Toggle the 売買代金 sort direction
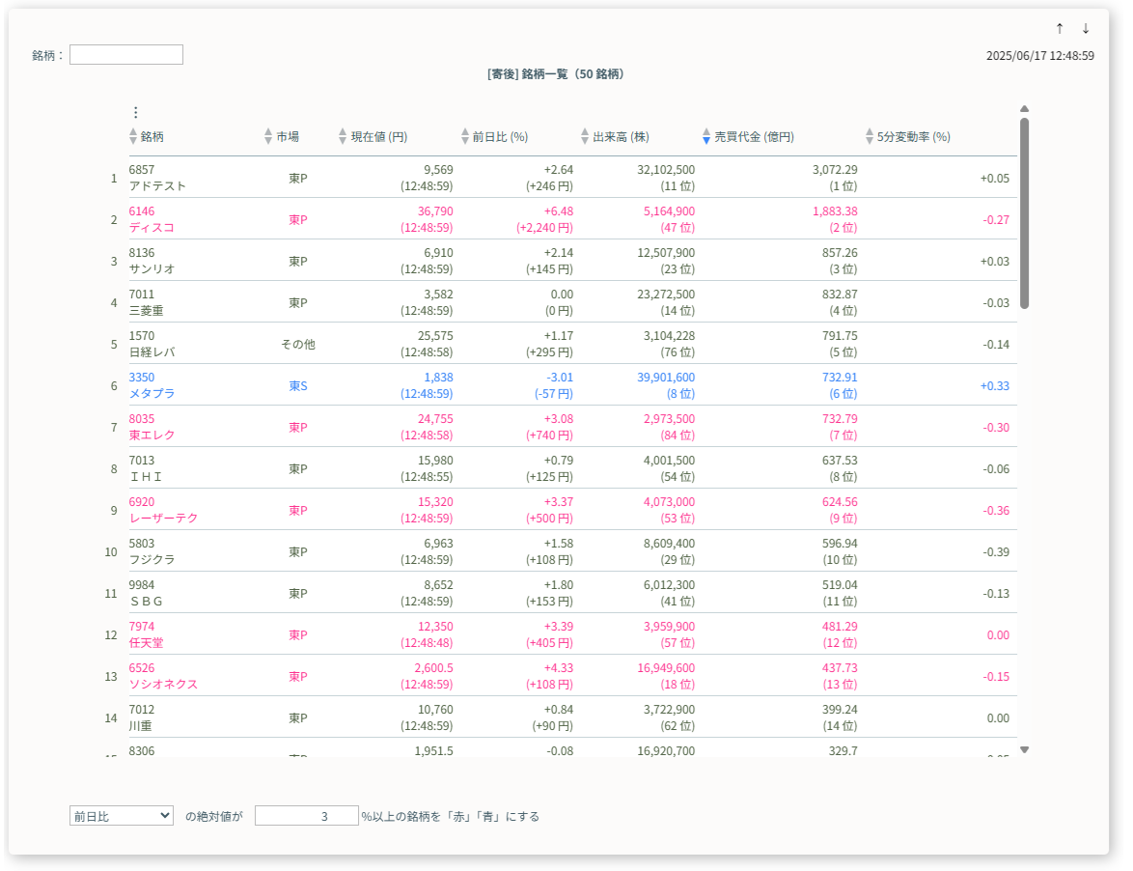1133x871 pixels. pos(707,136)
